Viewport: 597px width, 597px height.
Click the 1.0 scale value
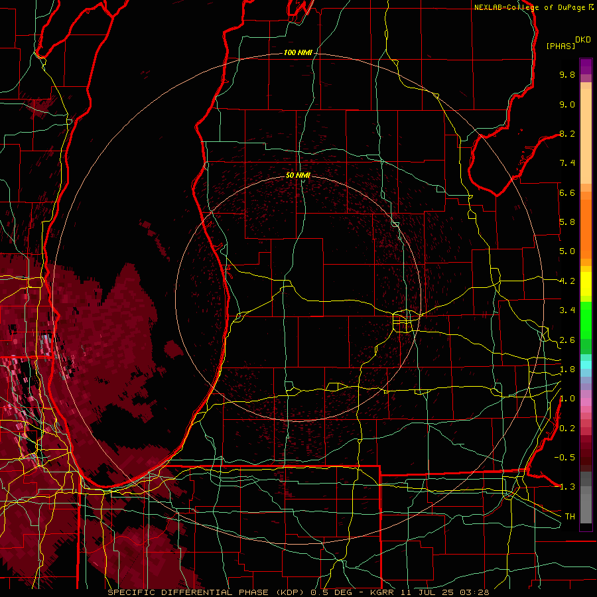567,399
